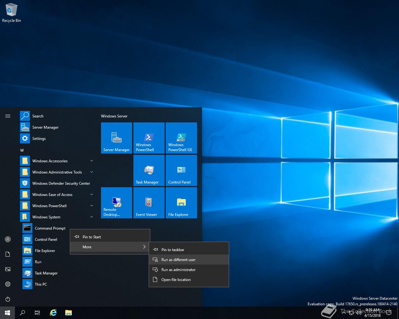Expand the Windows Ease of Access folder
The height and width of the screenshot is (319, 399).
click(57, 194)
